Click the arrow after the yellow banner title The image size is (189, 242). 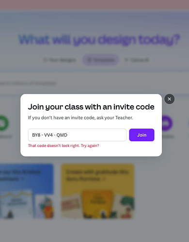click(x=105, y=179)
